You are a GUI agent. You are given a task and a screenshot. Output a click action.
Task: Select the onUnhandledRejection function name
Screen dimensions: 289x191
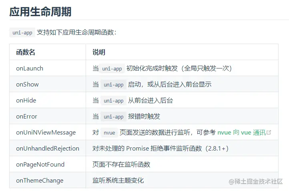pos(48,149)
